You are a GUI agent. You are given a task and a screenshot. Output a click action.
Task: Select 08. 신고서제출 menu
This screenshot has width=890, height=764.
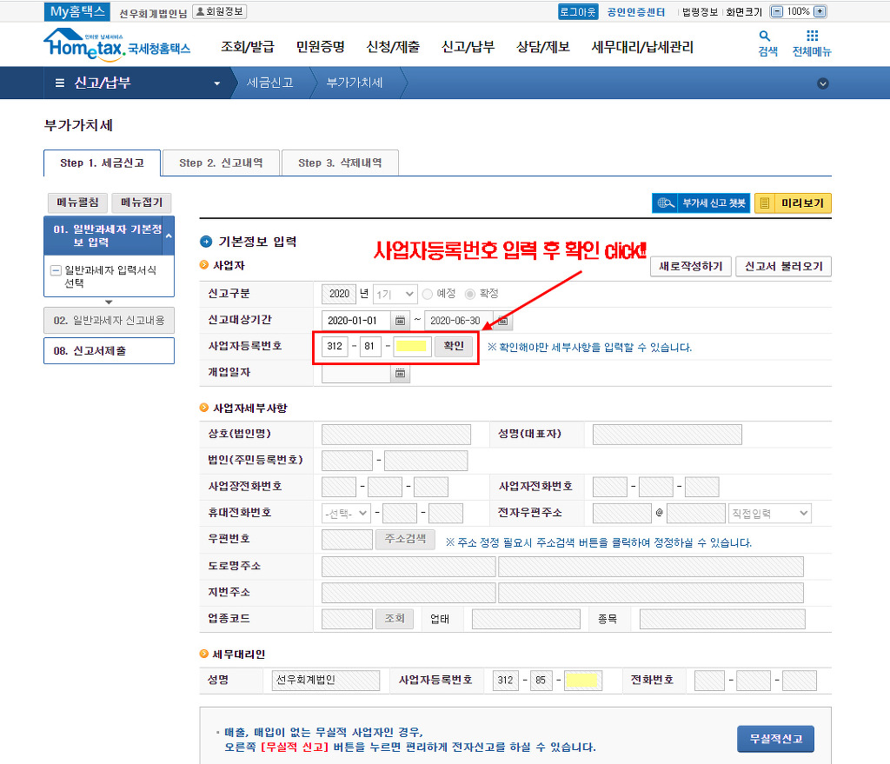point(109,351)
